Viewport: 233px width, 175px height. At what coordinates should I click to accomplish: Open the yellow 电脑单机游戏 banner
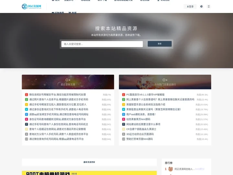point(89,173)
